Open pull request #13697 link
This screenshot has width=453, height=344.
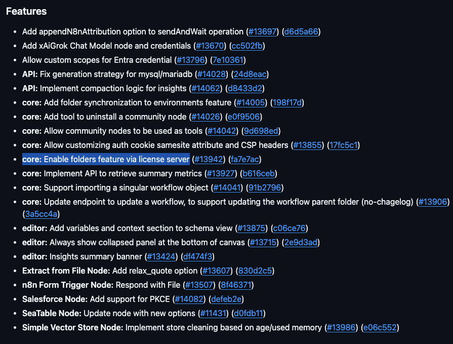(x=263, y=32)
